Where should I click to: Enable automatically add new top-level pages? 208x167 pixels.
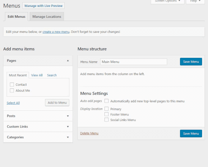107,101
